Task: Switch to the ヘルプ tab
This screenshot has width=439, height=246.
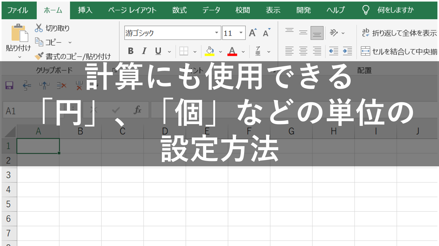Action: click(335, 10)
